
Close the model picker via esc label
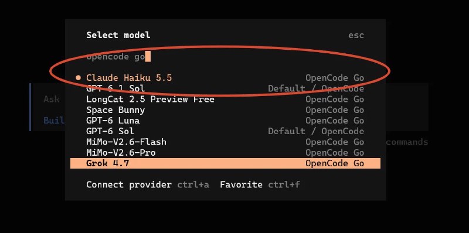coord(356,35)
